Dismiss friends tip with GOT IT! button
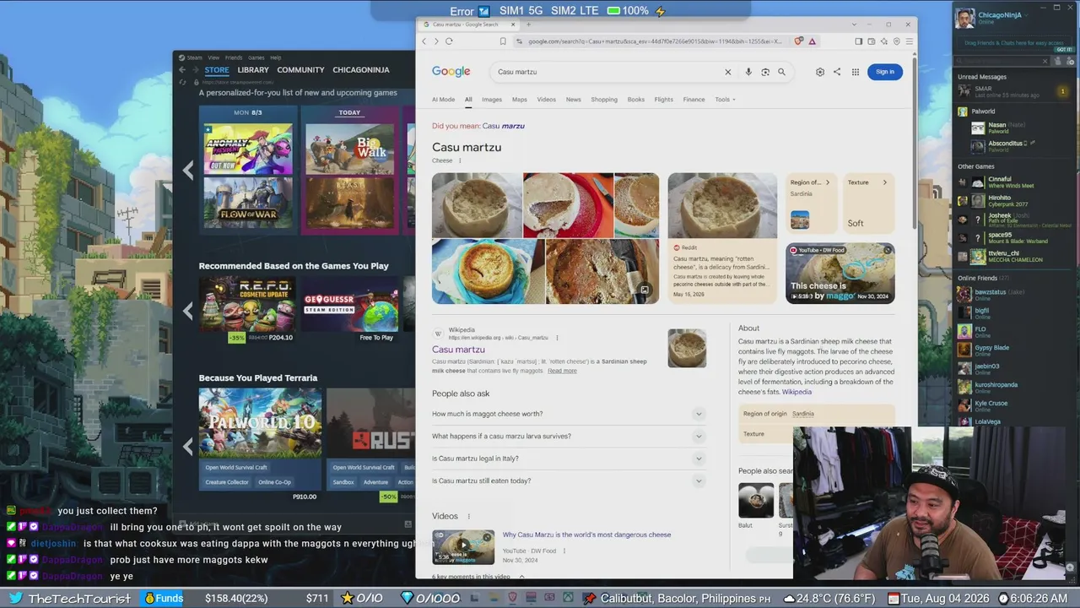The image size is (1080, 608). point(1064,49)
